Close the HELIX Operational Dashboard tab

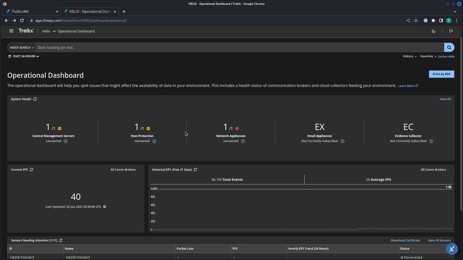click(x=115, y=12)
